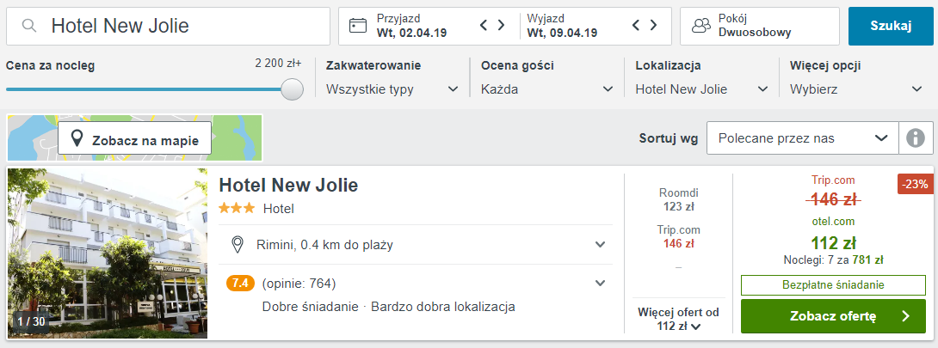The height and width of the screenshot is (348, 938).
Task: Expand the Rimini location details row
Action: coord(416,245)
